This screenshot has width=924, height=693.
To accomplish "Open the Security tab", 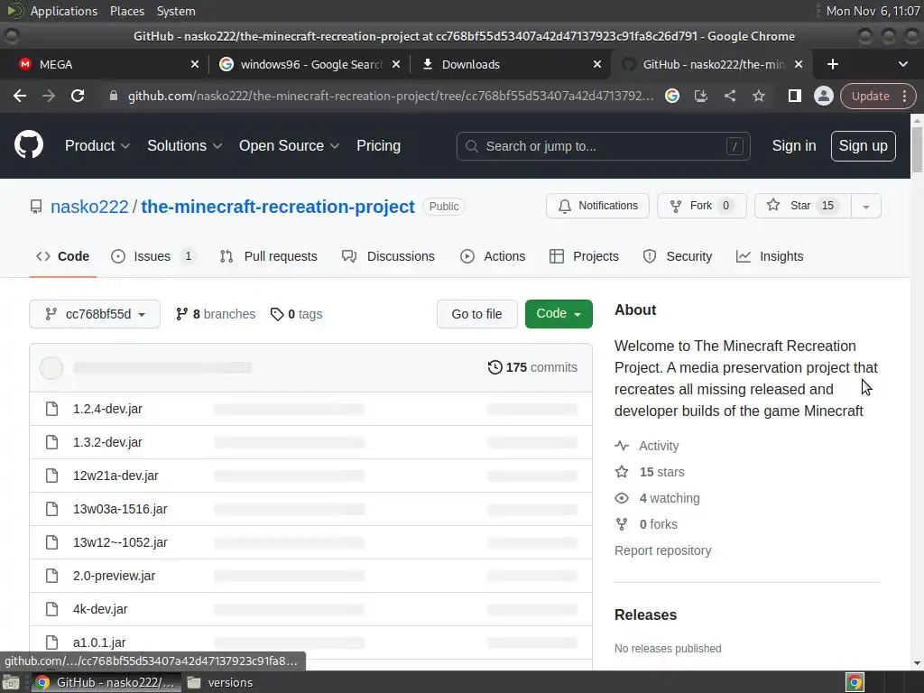I will [x=678, y=256].
